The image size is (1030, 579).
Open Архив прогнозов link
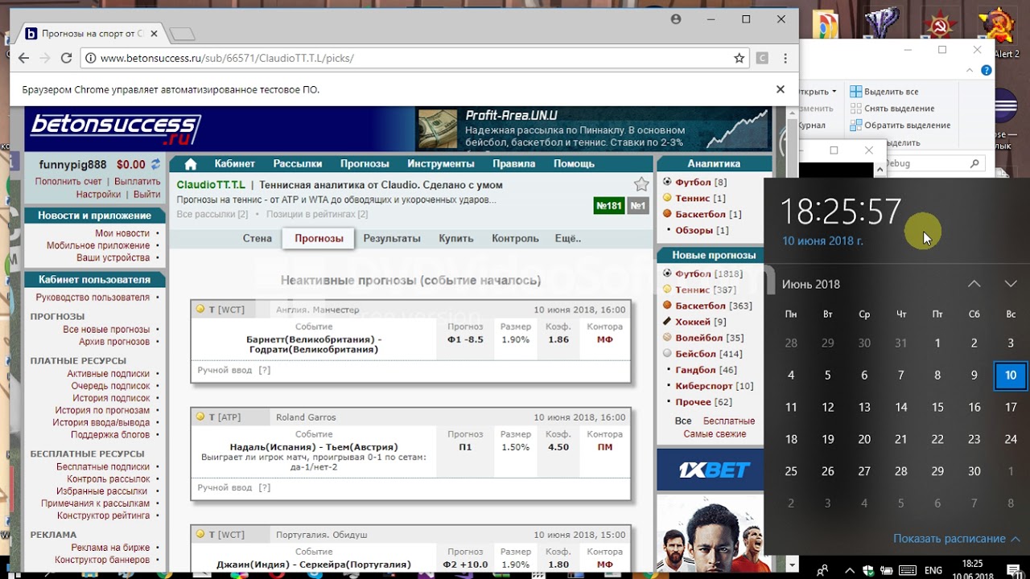point(114,342)
